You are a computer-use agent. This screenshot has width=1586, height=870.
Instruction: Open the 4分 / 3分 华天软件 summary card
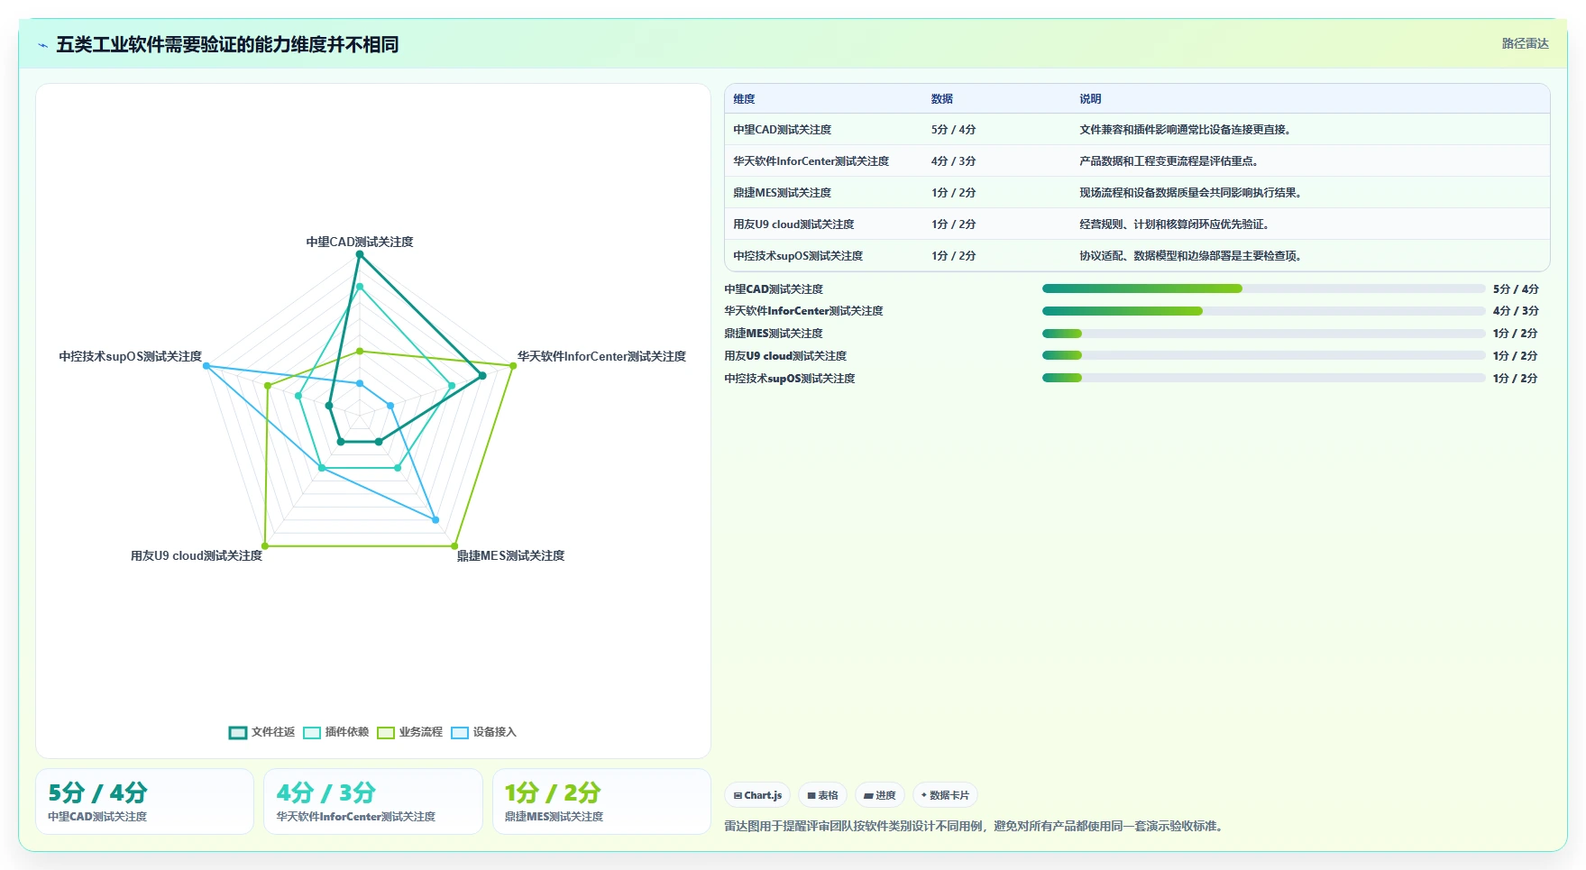tap(372, 801)
